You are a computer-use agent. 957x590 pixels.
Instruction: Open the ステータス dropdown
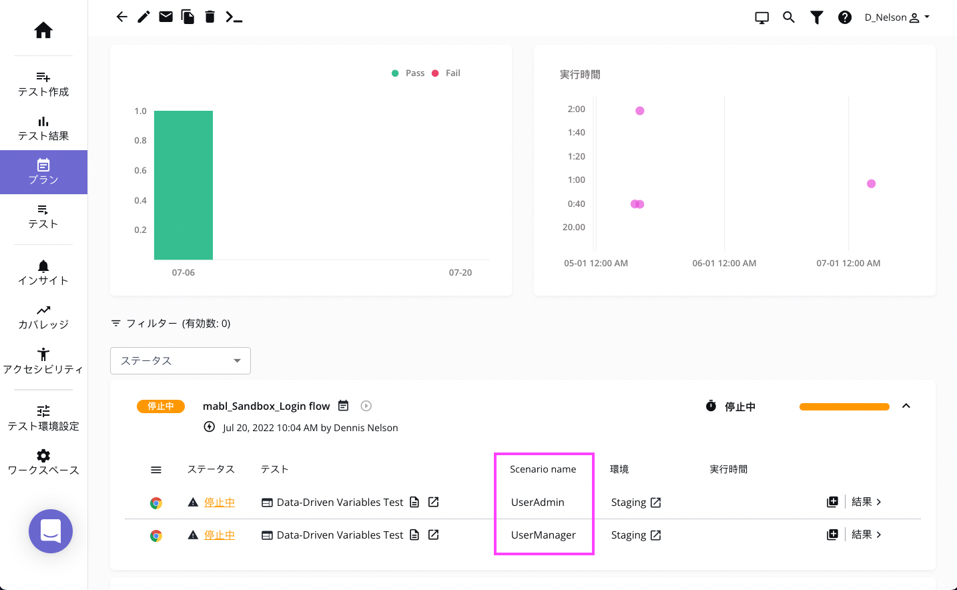click(180, 360)
